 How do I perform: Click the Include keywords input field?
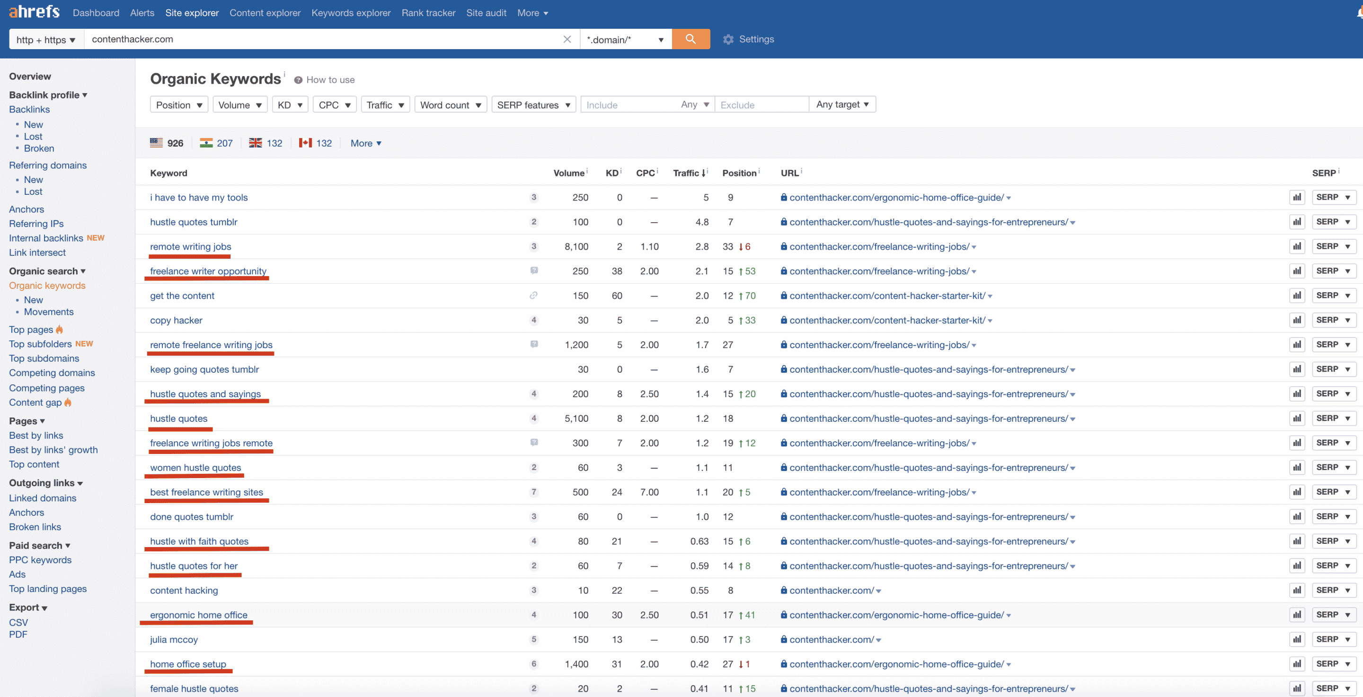tap(629, 105)
